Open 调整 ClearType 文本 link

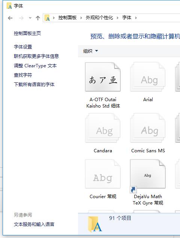click(x=35, y=66)
